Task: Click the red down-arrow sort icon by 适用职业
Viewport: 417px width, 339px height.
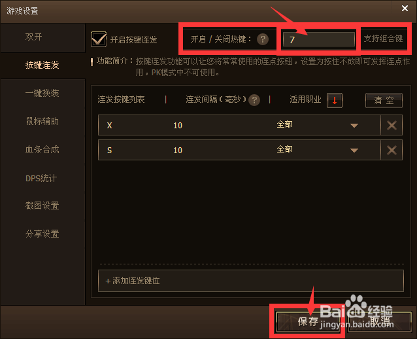Action: click(x=334, y=100)
